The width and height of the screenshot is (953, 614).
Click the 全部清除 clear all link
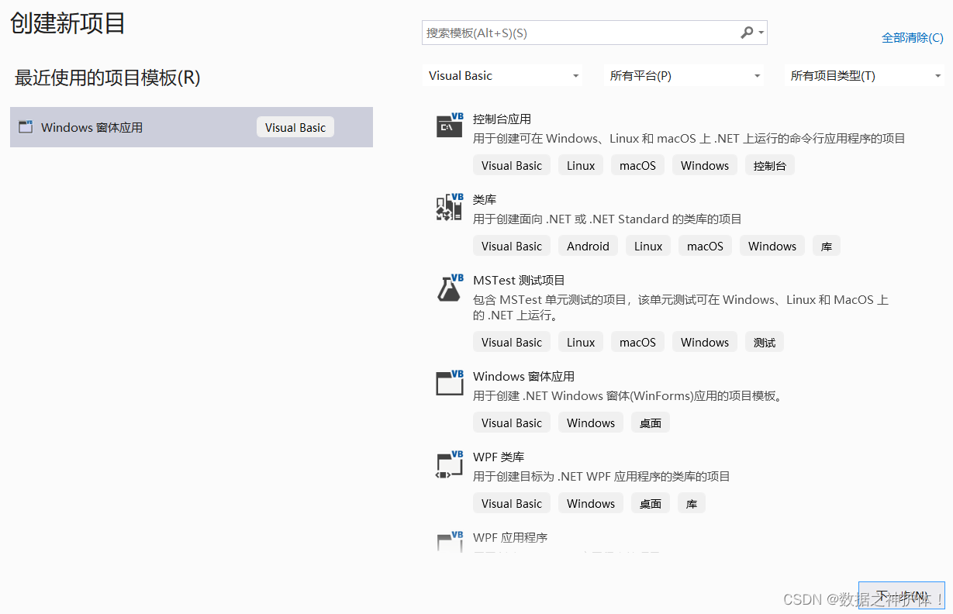(913, 37)
